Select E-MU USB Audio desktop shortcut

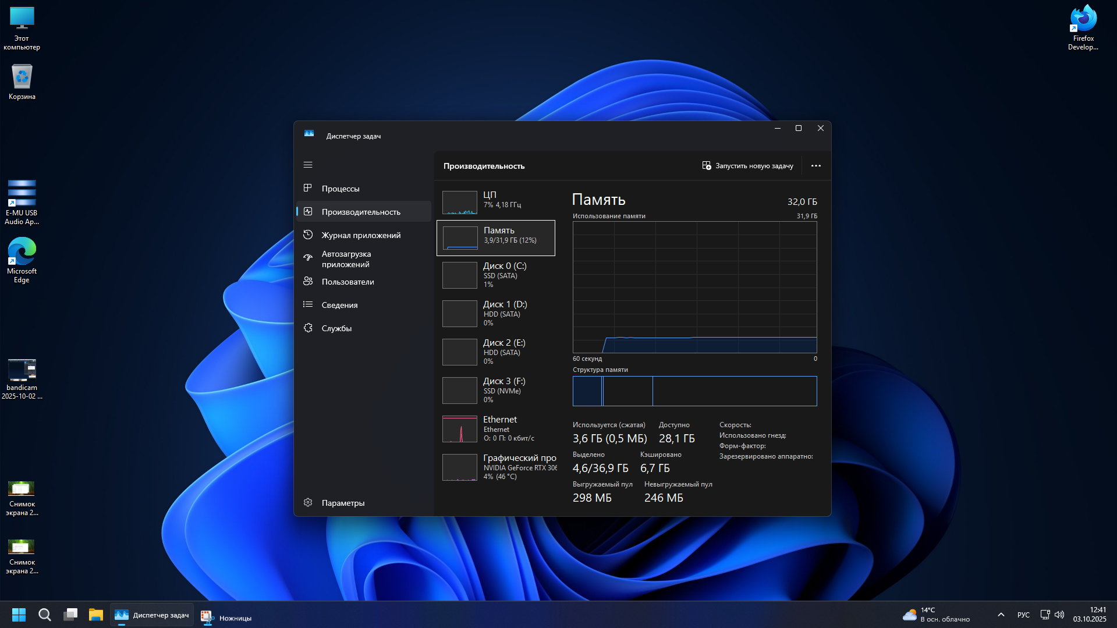coord(22,203)
